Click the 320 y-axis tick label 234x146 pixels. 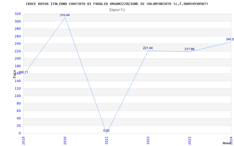click(x=18, y=14)
